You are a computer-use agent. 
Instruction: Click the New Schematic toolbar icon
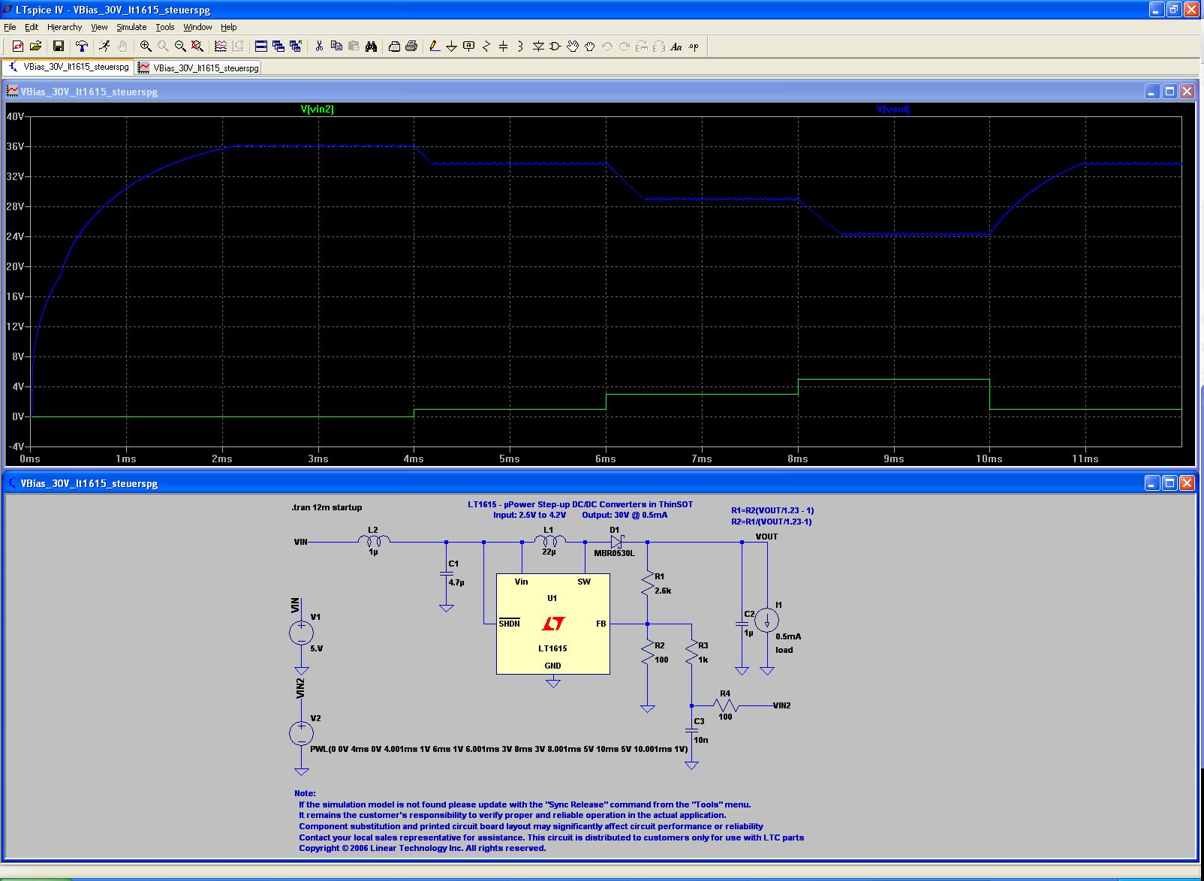(18, 47)
